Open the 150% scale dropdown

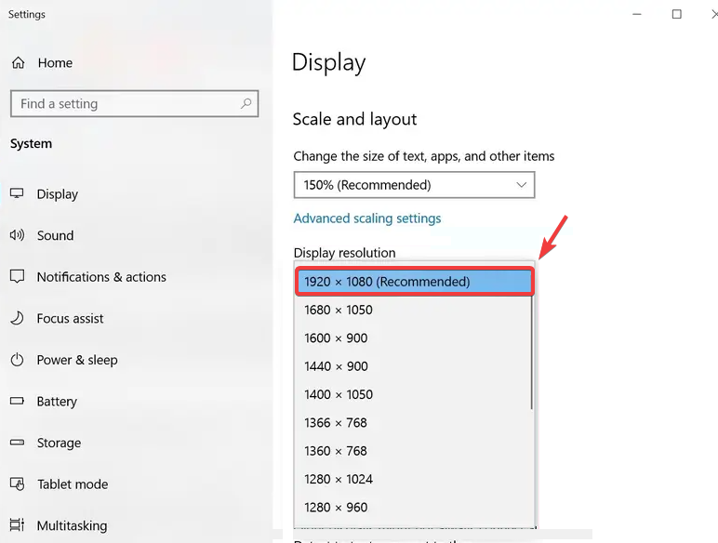coord(414,185)
